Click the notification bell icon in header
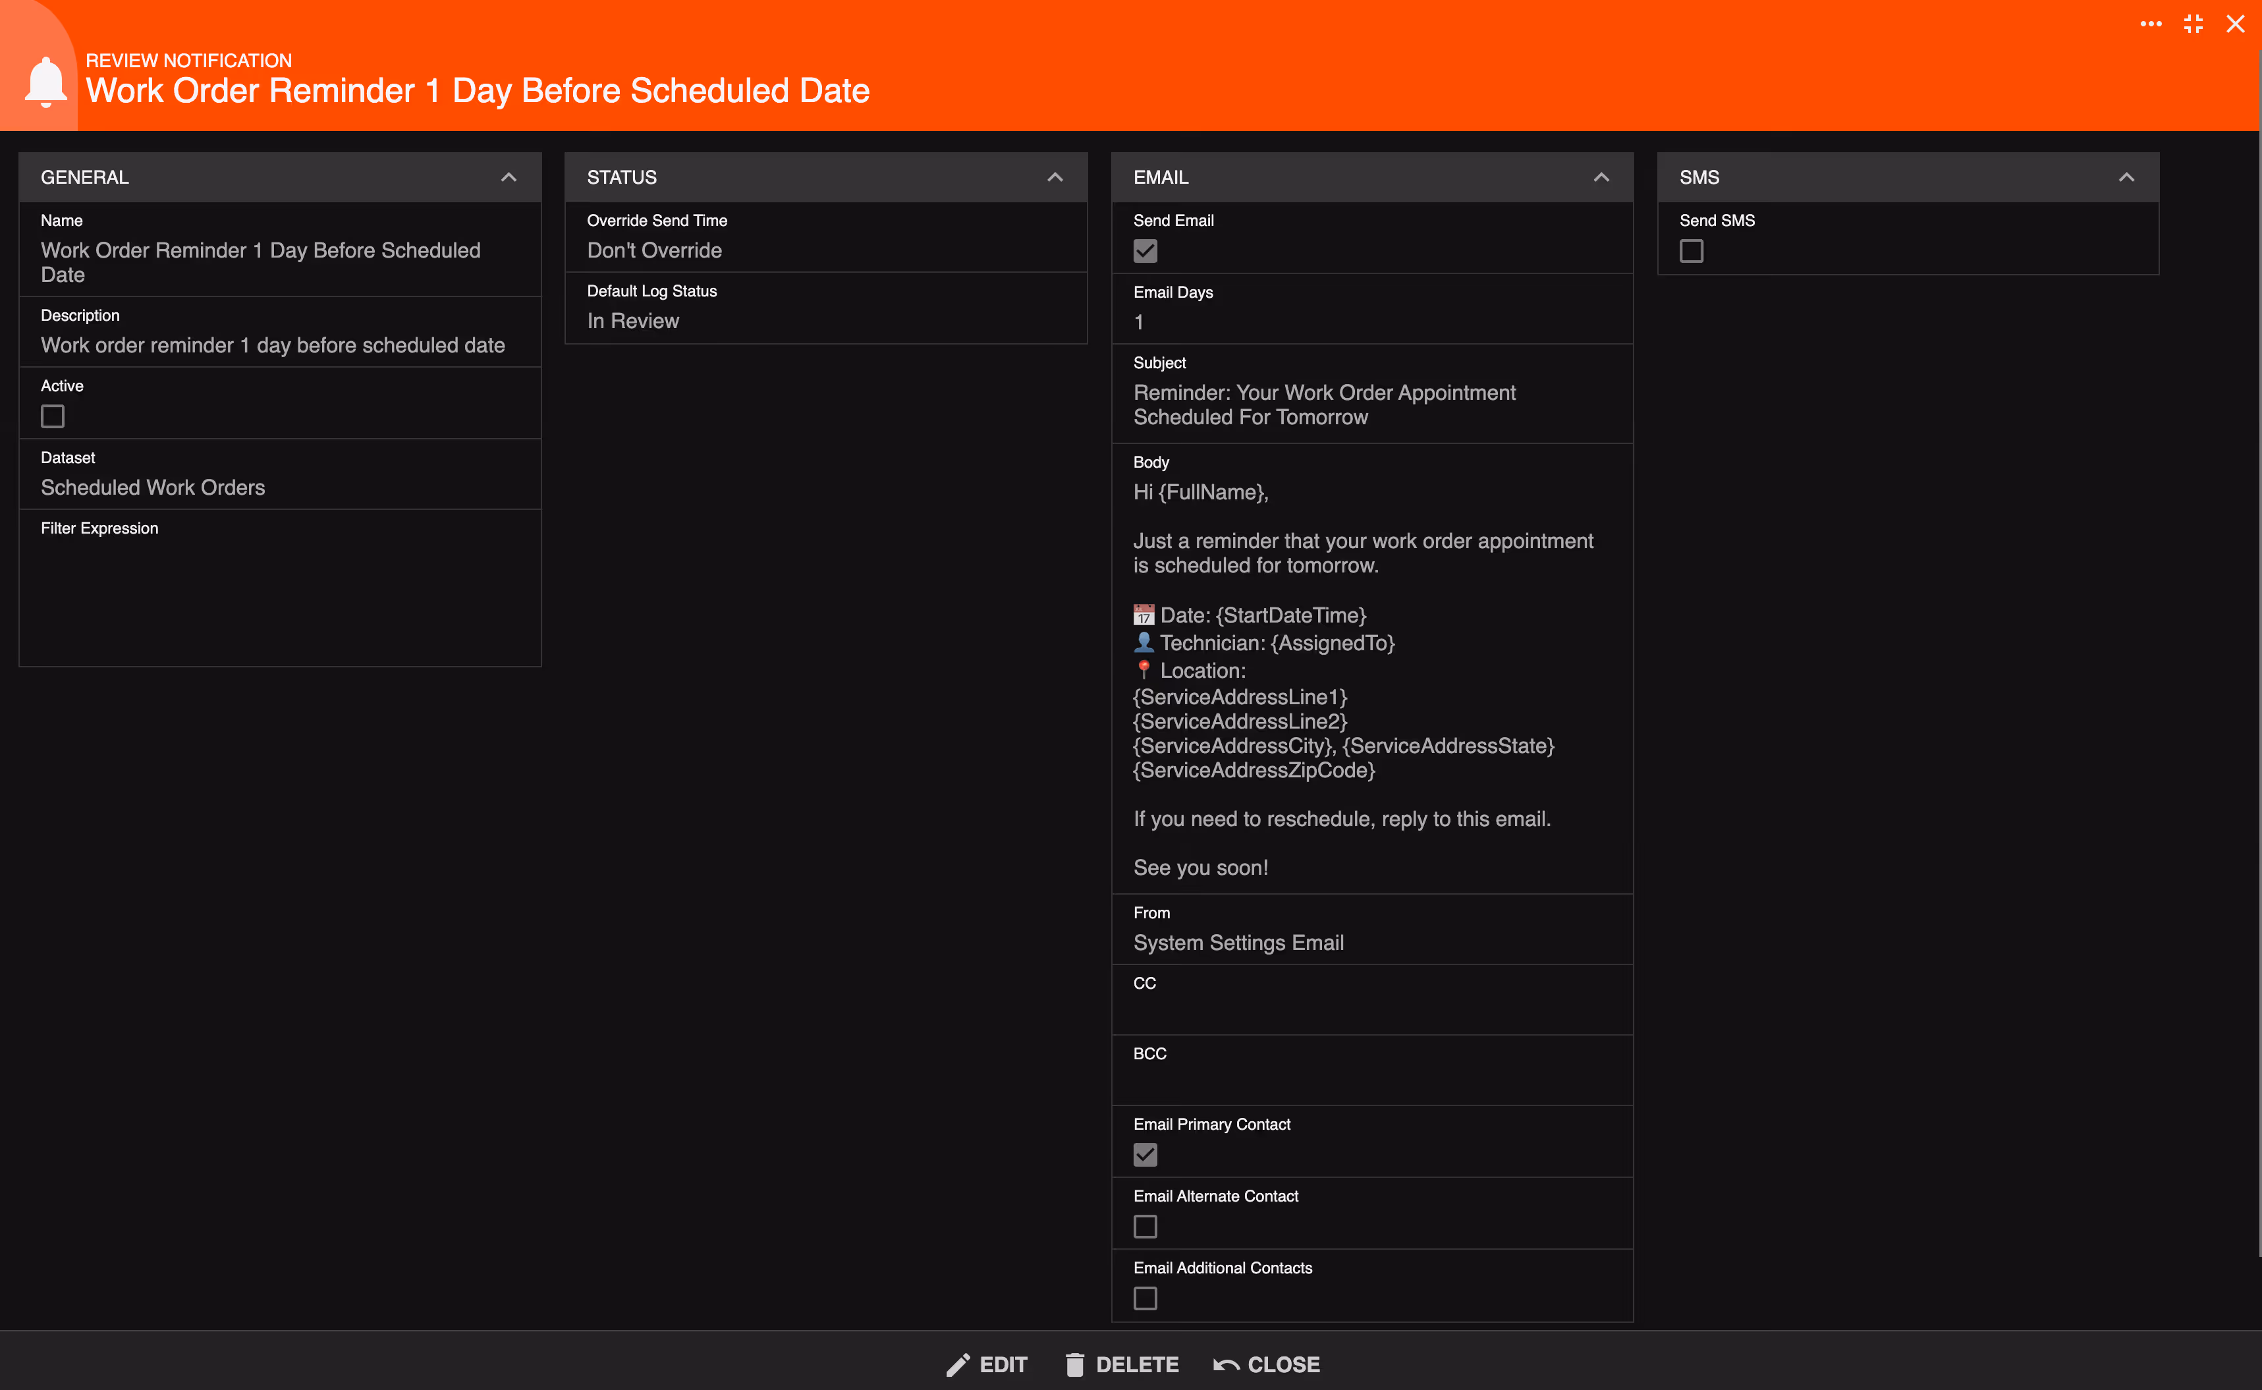The width and height of the screenshot is (2262, 1390). (x=45, y=82)
